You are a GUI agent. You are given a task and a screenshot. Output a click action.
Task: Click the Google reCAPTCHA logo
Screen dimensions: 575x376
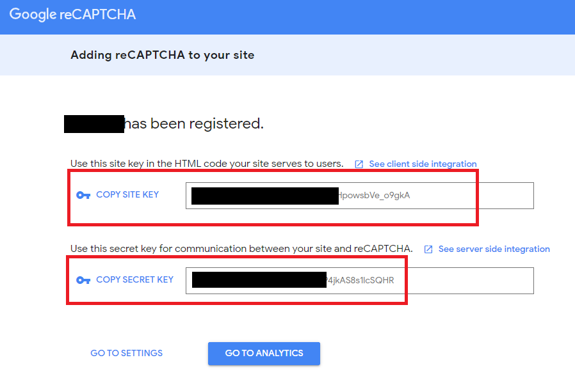72,15
